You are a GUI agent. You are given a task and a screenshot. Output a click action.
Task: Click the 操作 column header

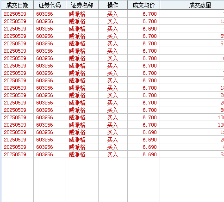[113, 5]
